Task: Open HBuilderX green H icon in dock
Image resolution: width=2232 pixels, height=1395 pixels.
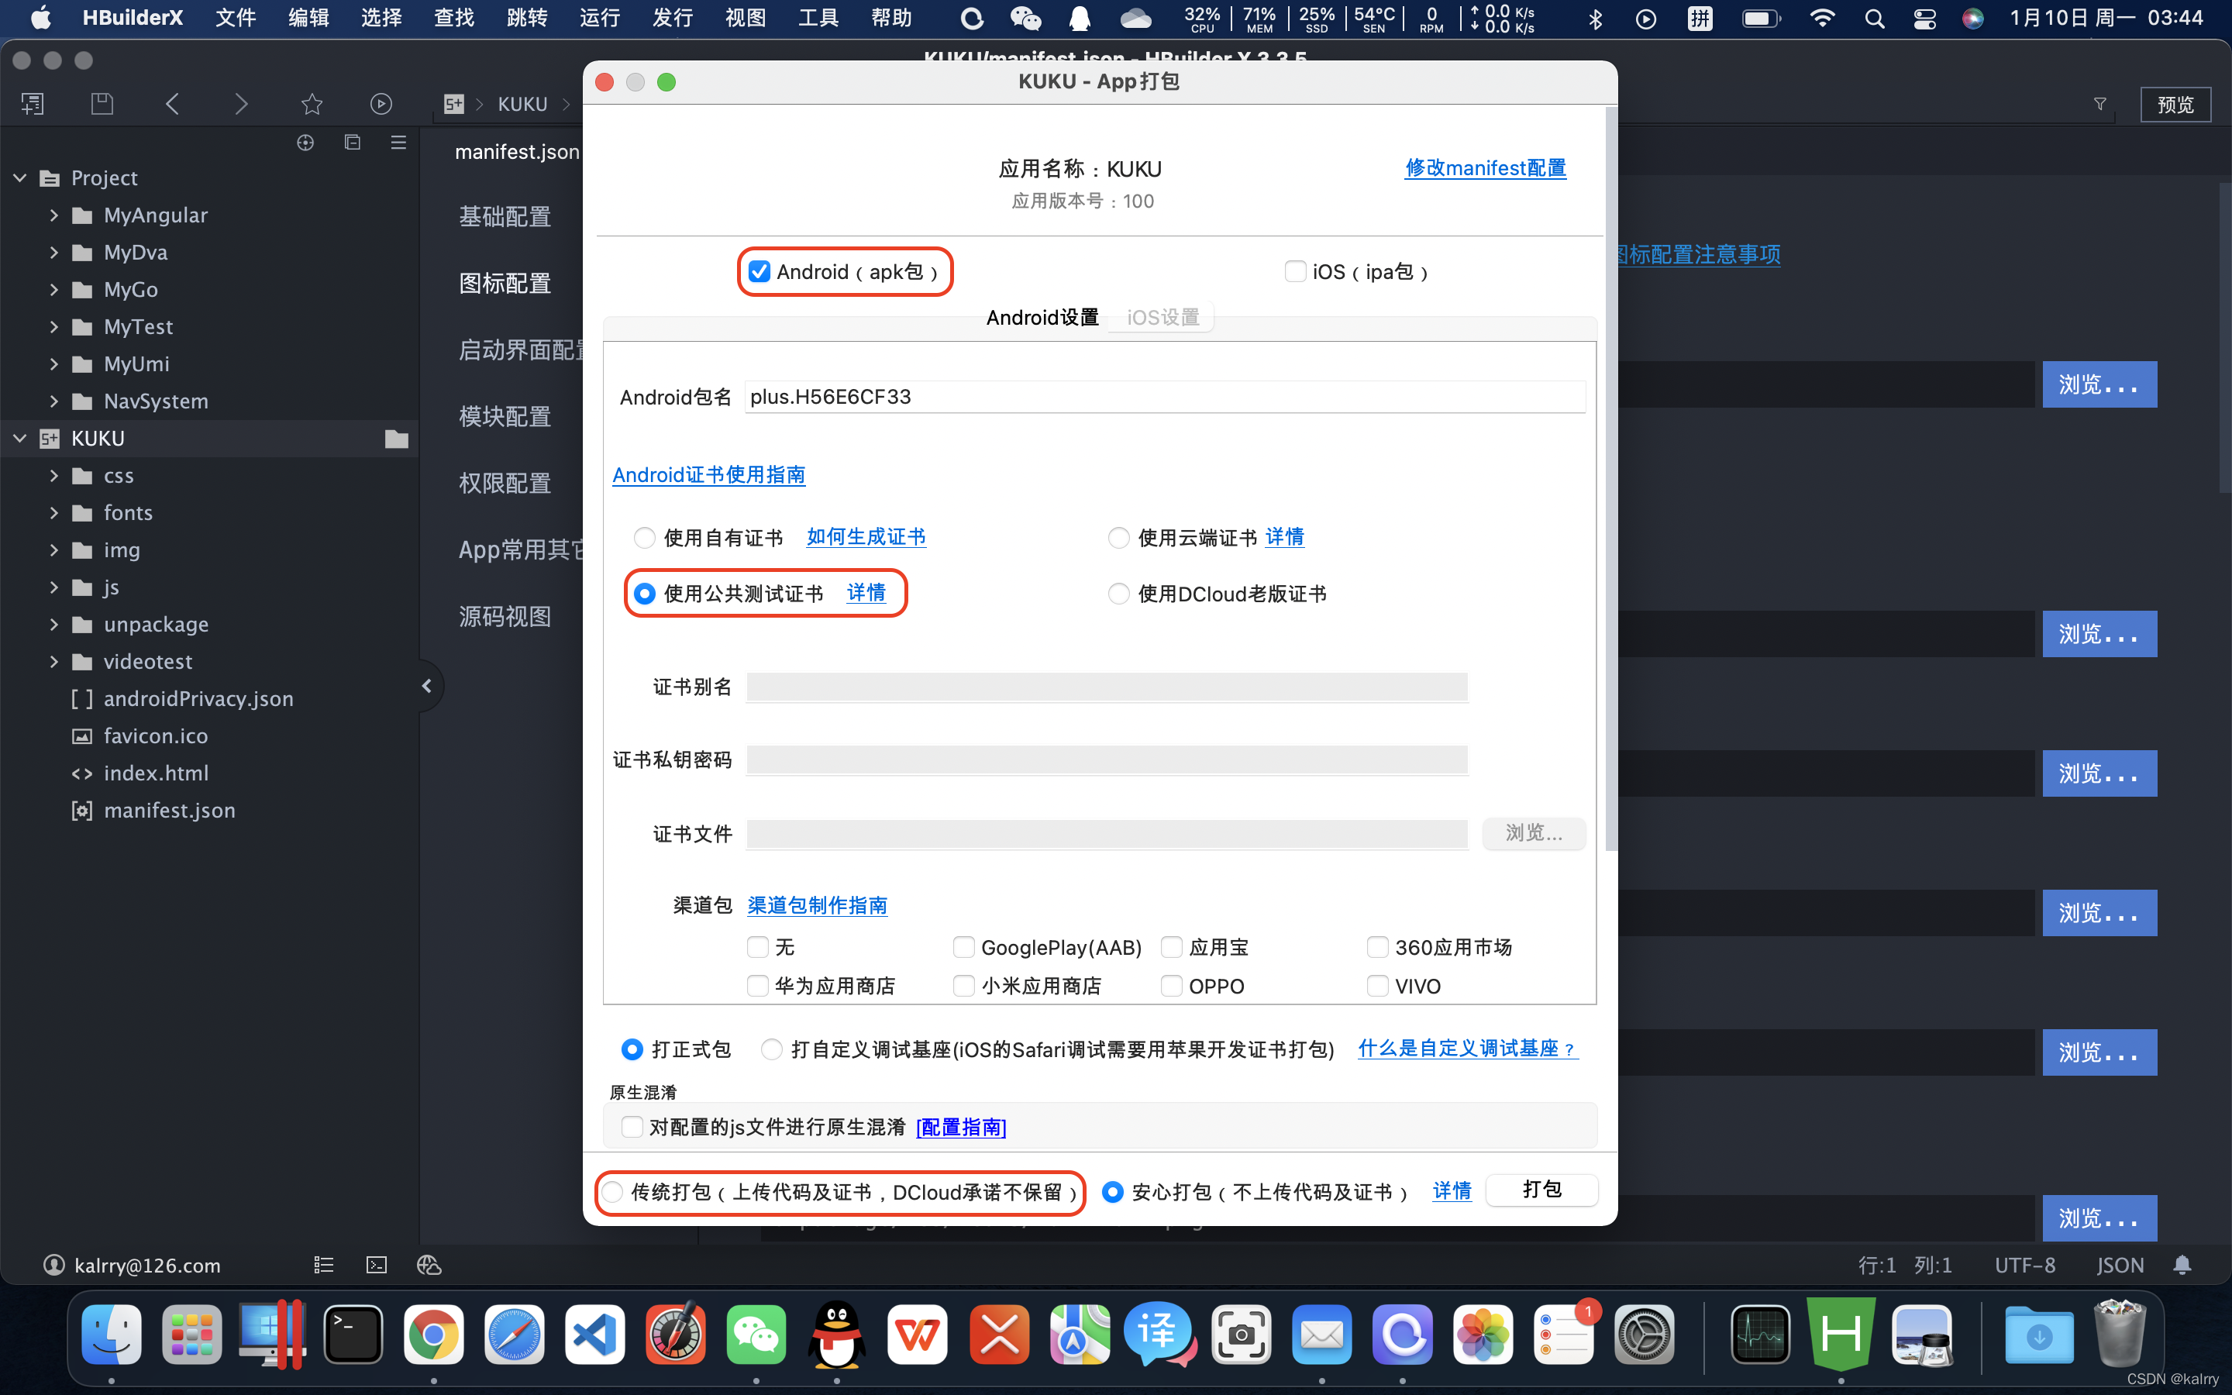Action: click(x=1841, y=1334)
